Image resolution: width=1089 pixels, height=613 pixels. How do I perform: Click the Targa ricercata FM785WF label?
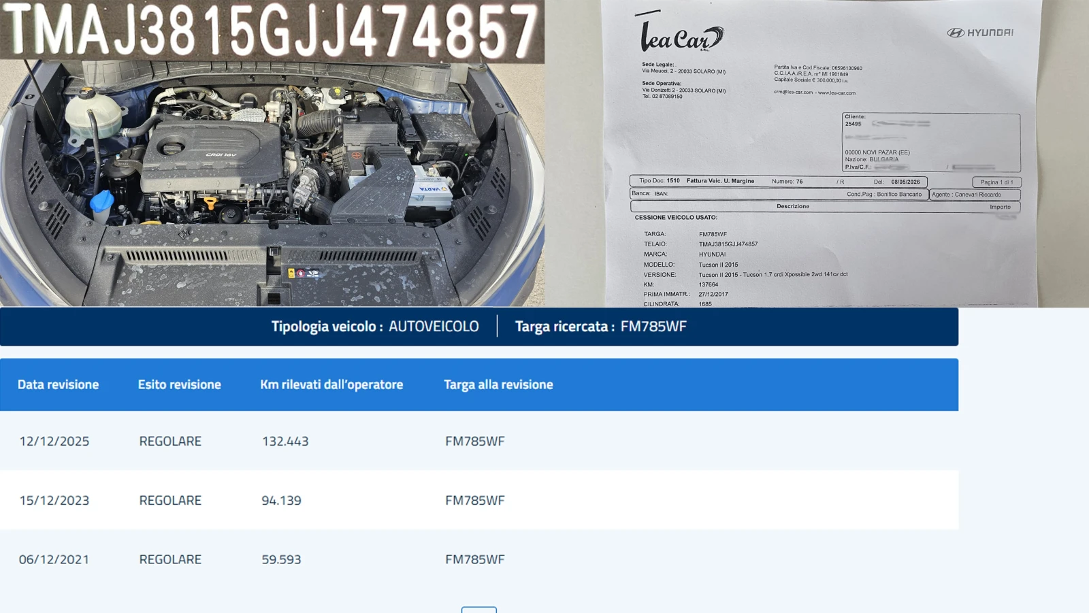[x=600, y=327]
